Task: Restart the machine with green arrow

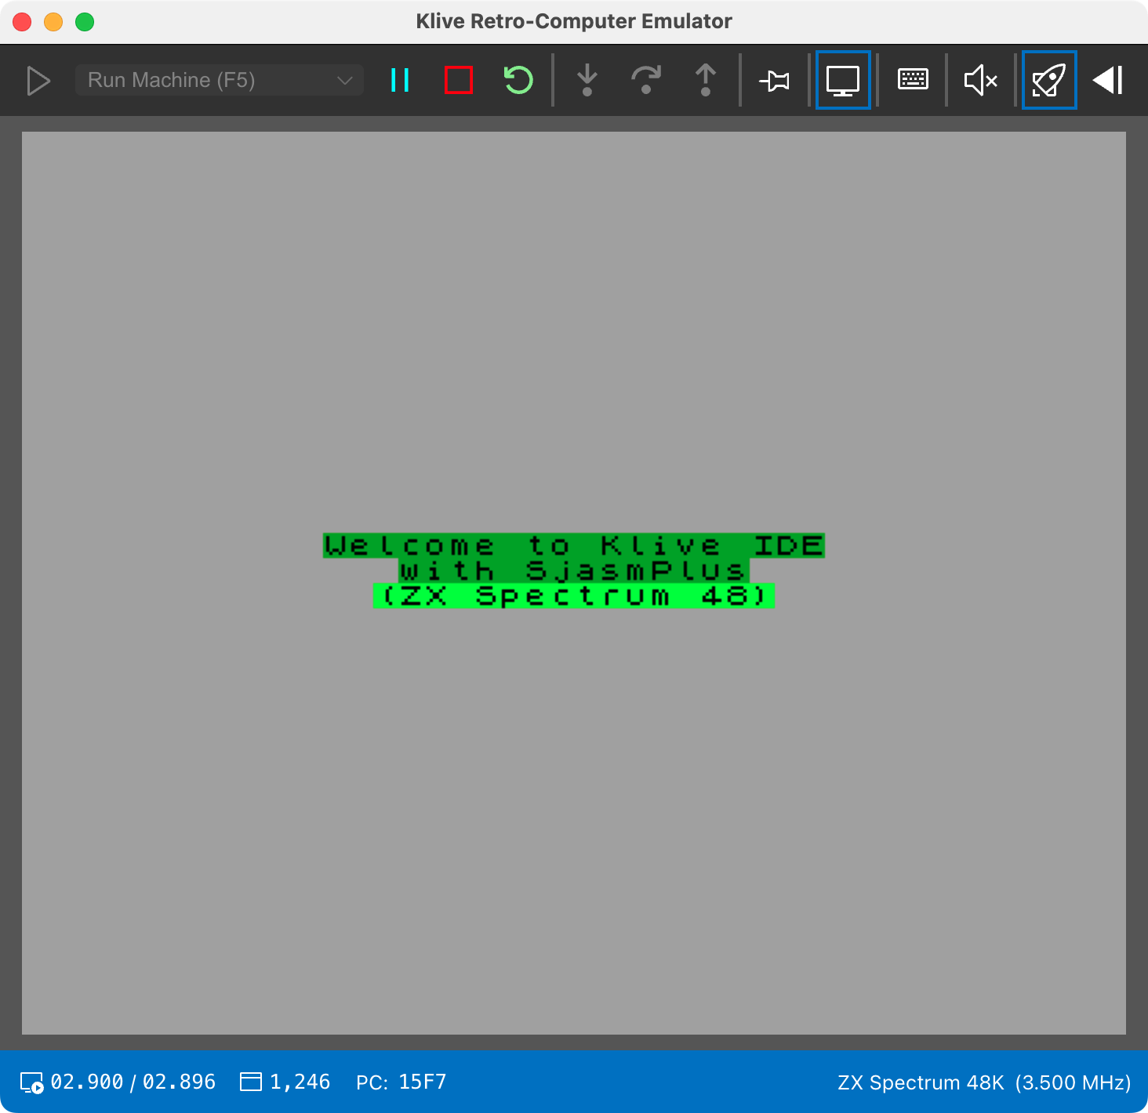Action: click(518, 80)
